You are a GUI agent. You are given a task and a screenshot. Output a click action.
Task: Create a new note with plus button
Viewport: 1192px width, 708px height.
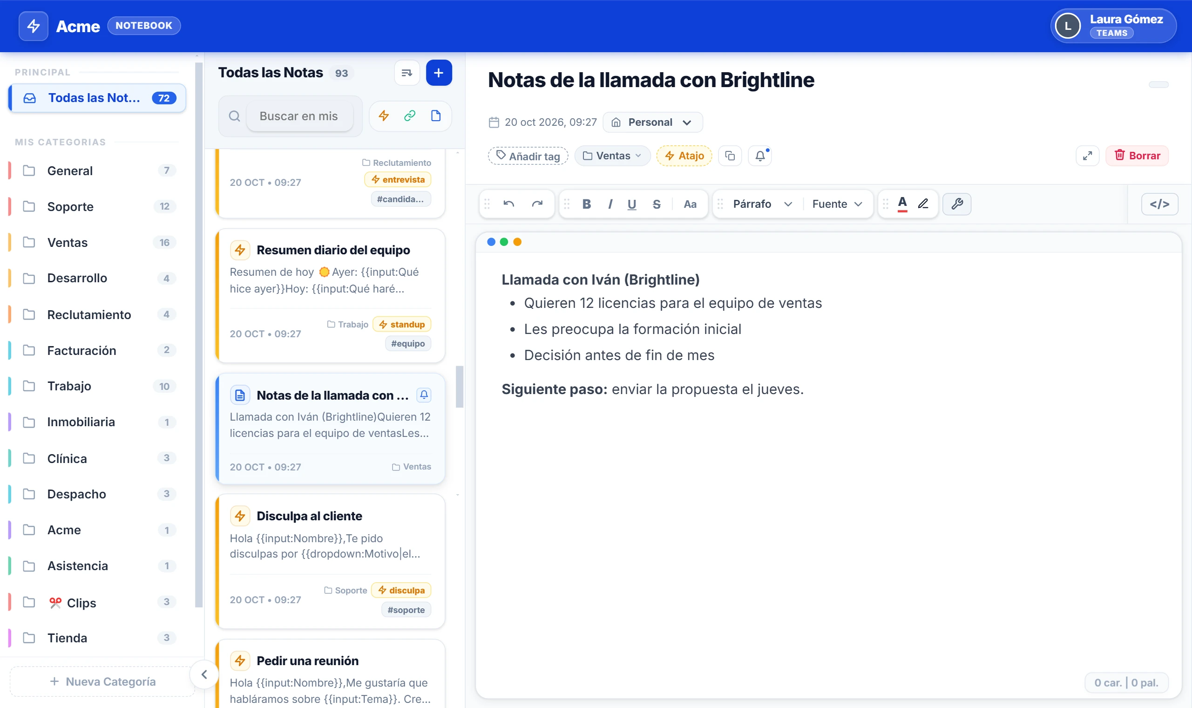(x=439, y=73)
